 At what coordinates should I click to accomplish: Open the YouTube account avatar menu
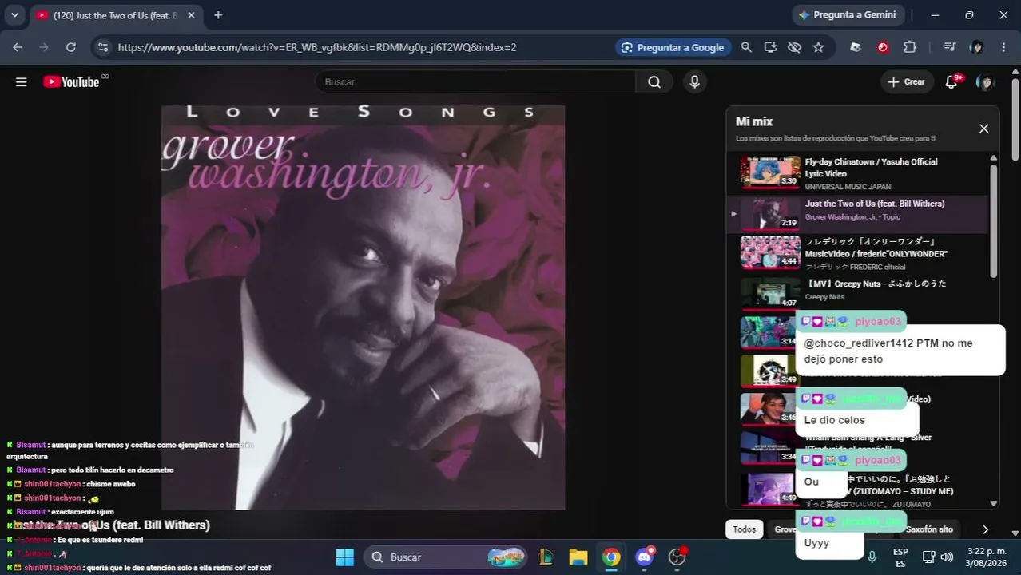point(985,82)
